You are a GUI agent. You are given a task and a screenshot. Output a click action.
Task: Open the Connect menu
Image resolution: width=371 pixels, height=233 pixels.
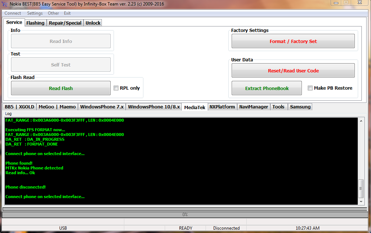(x=13, y=13)
